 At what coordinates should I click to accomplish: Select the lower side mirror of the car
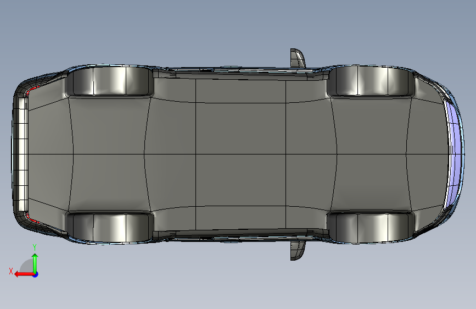(x=298, y=251)
